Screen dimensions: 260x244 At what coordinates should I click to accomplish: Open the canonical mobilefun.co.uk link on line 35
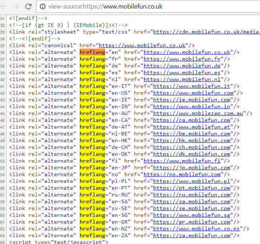tap(142, 45)
